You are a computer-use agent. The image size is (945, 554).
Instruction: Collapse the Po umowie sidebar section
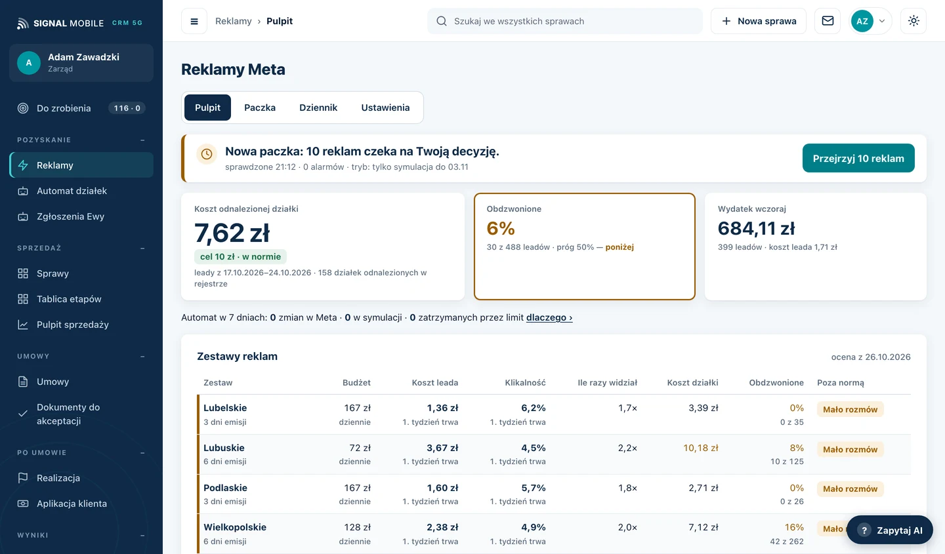point(142,452)
